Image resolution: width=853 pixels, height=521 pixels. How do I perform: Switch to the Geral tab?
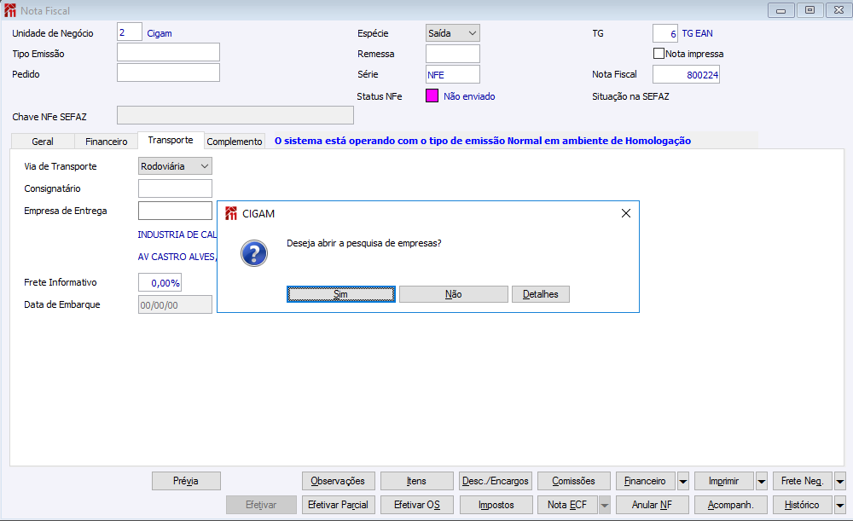tap(43, 142)
